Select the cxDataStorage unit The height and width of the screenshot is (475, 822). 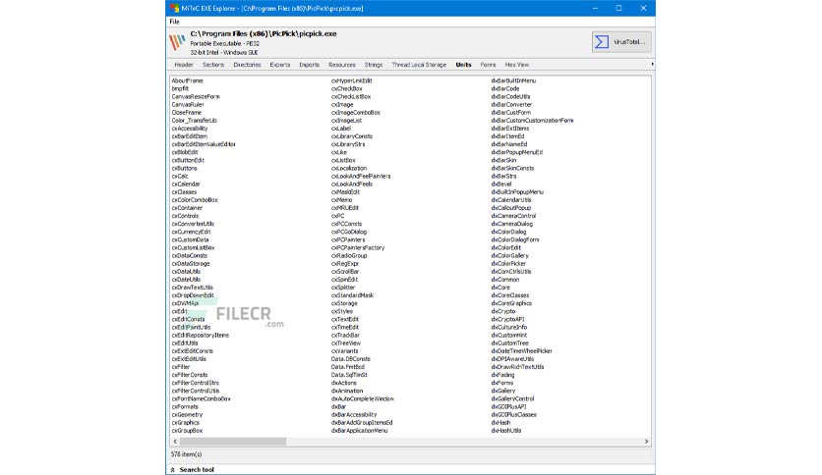click(x=191, y=264)
